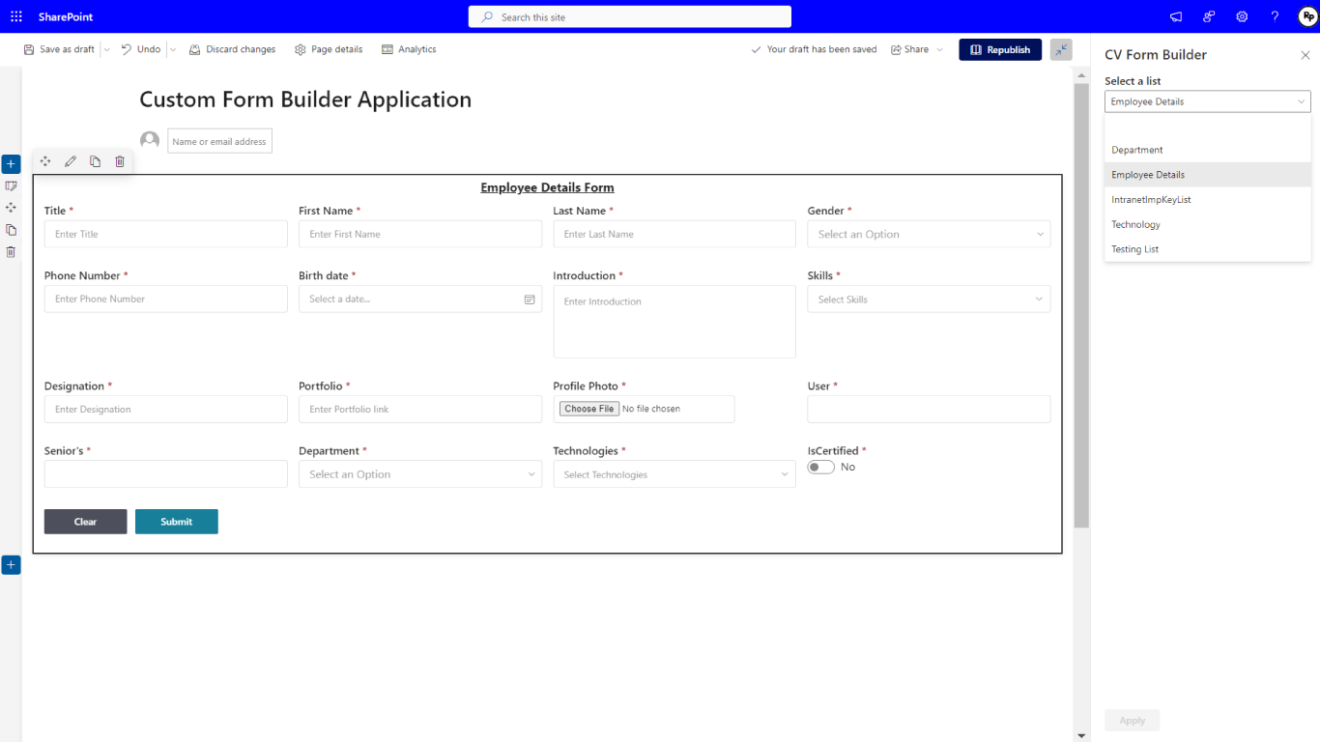This screenshot has height=742, width=1320.
Task: Click the duplicate web part icon
Action: (95, 161)
